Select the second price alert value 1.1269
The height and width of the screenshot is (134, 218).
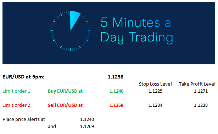tap(87, 126)
